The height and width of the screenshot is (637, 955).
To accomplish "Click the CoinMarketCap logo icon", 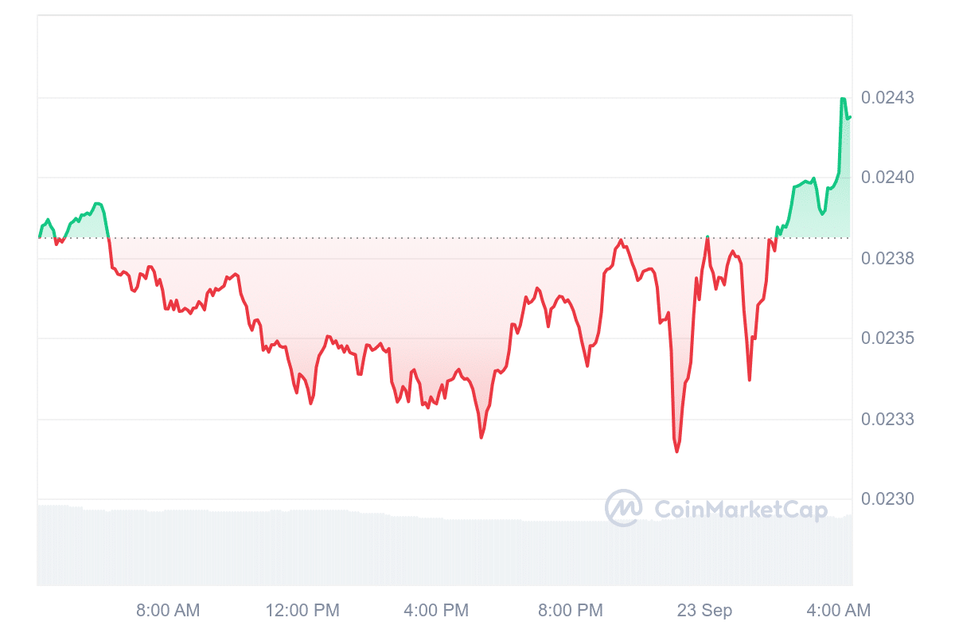I will (x=624, y=508).
